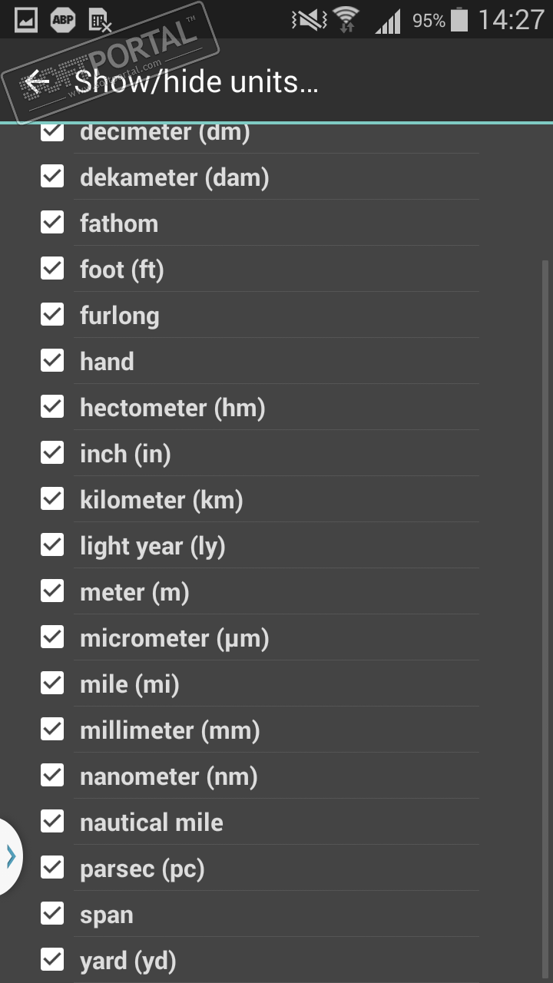Tap the battery status icon
Screen dimensions: 553x983
(459, 20)
